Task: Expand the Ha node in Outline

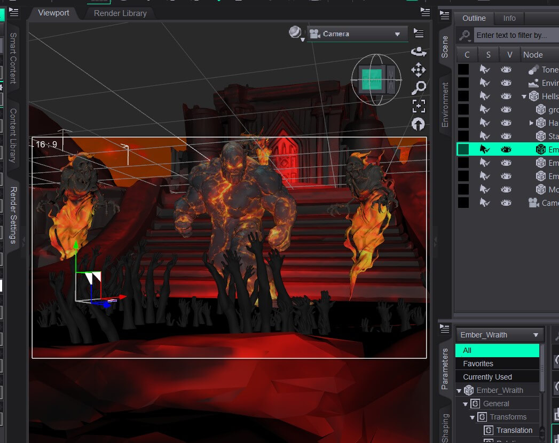Action: point(531,123)
